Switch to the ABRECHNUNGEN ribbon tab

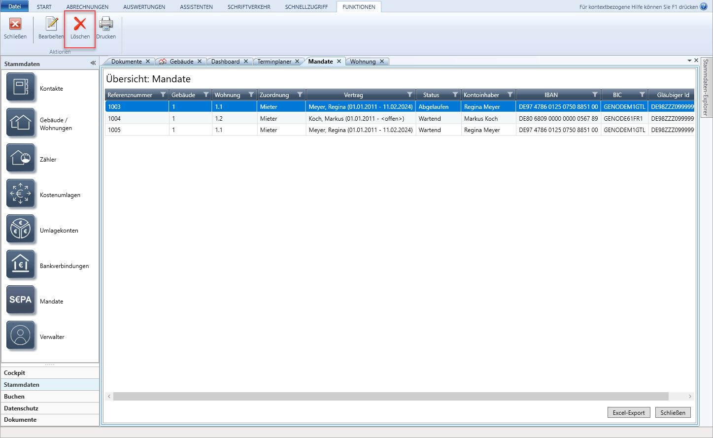click(87, 7)
